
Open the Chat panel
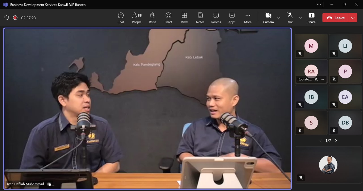tap(121, 18)
